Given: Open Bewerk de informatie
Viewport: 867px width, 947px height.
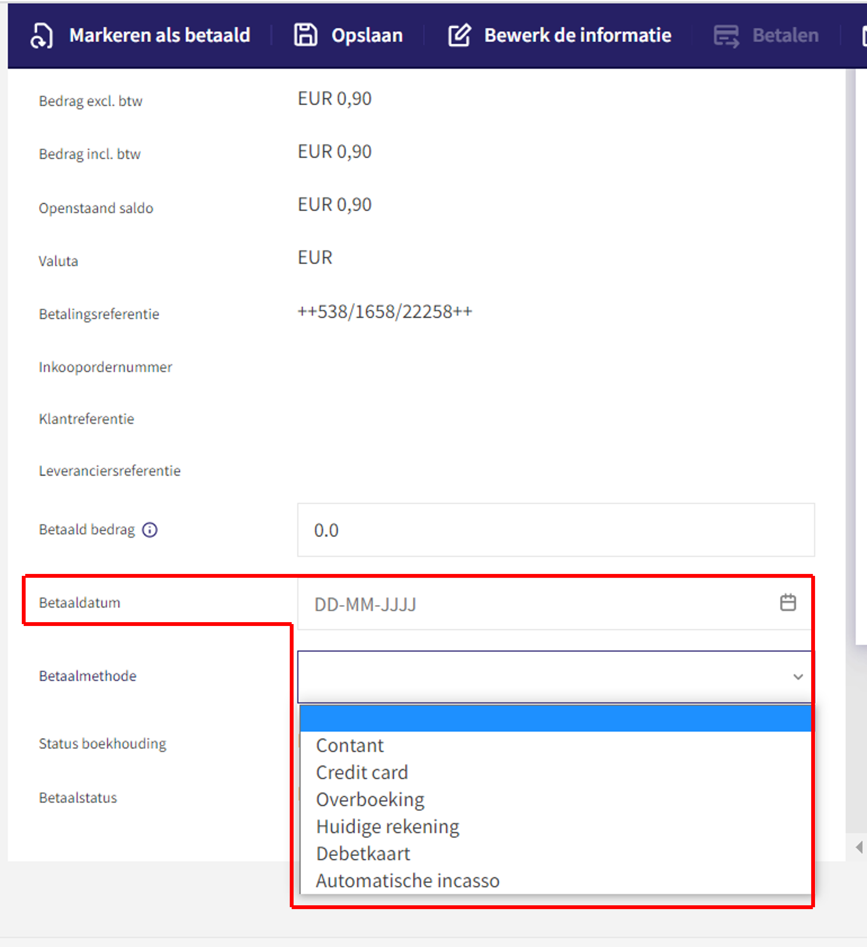Looking at the screenshot, I should point(578,35).
